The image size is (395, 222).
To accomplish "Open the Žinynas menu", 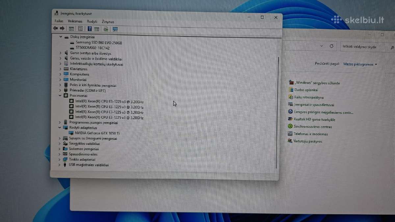I will click(x=108, y=22).
